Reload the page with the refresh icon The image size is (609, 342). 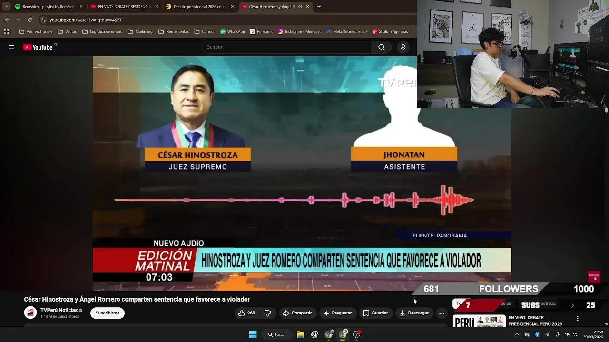(29, 20)
